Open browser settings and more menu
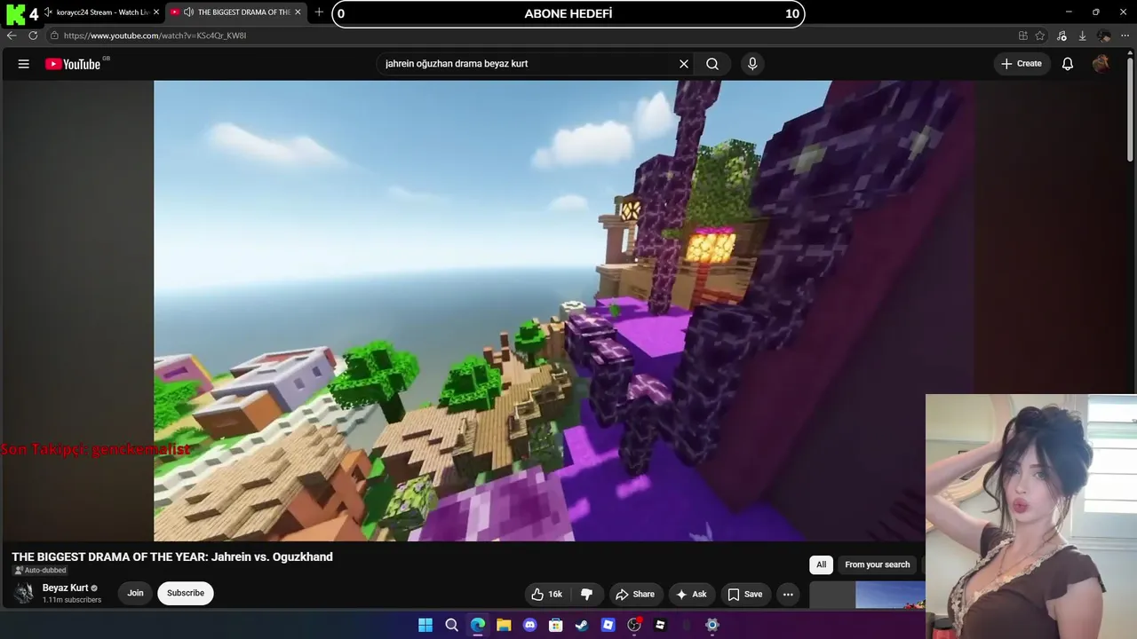 click(1125, 35)
